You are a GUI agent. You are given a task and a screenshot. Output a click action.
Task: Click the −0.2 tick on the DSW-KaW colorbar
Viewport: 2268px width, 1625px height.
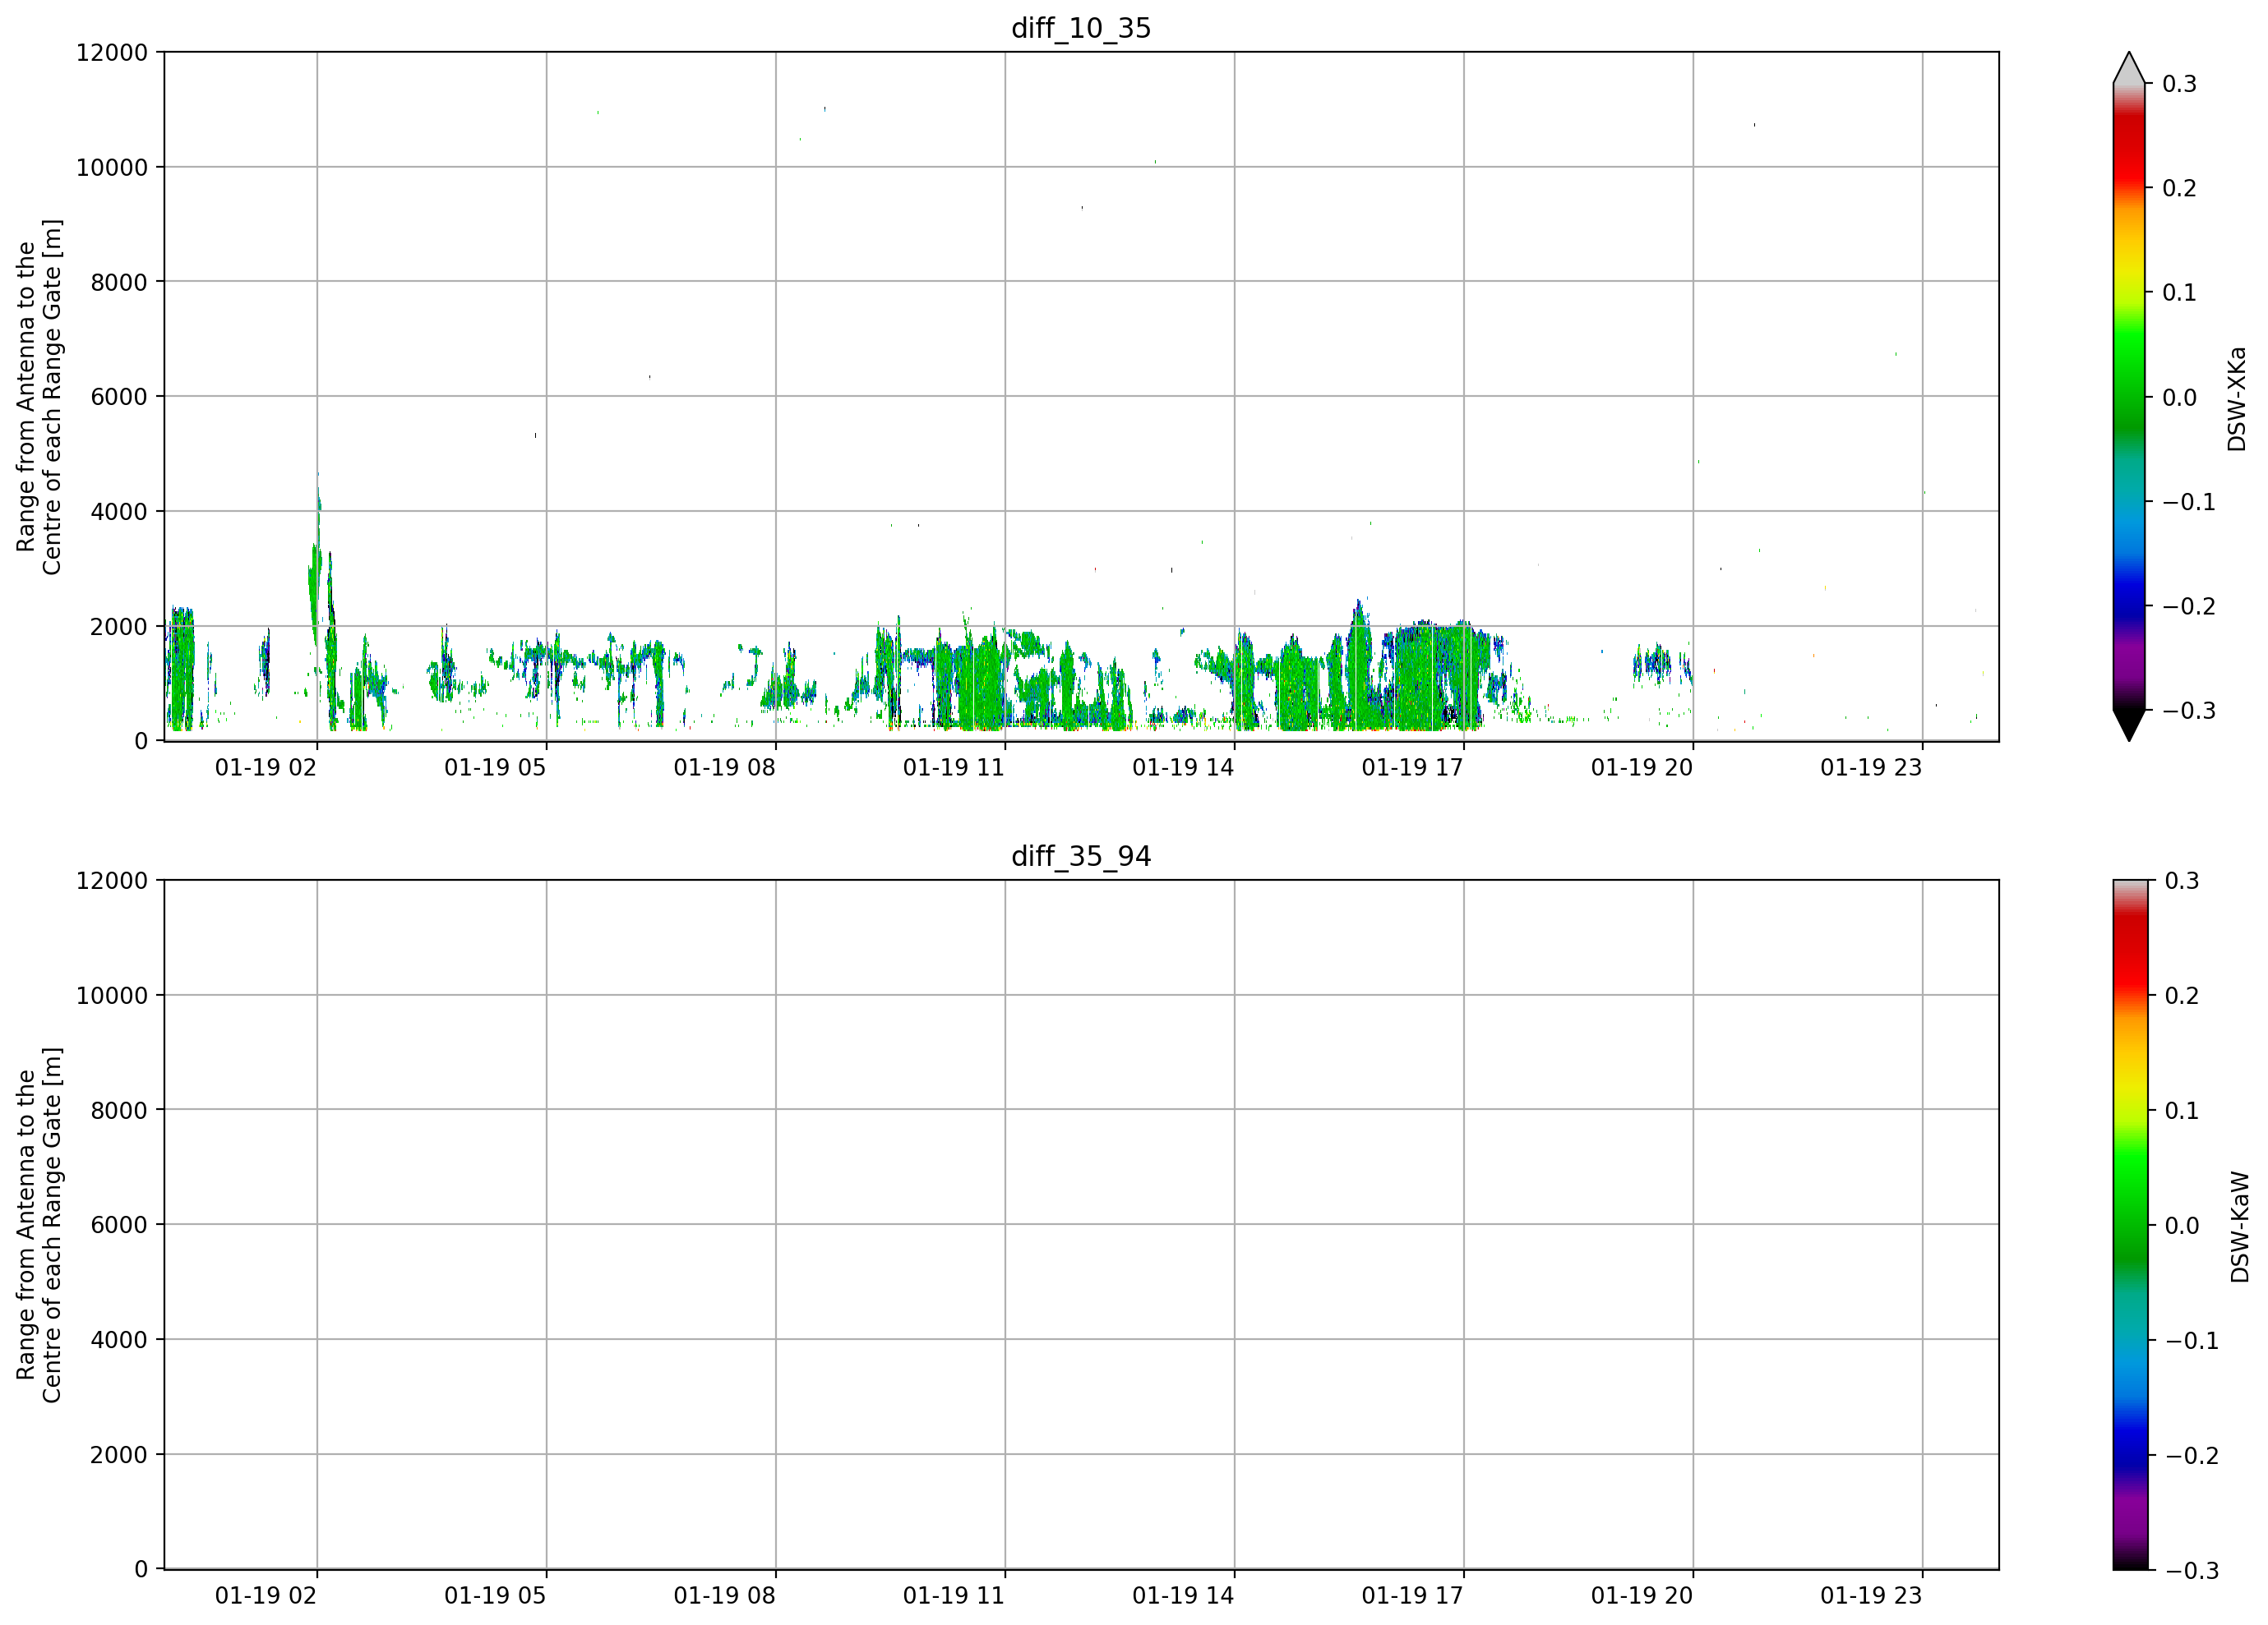tap(2191, 1455)
